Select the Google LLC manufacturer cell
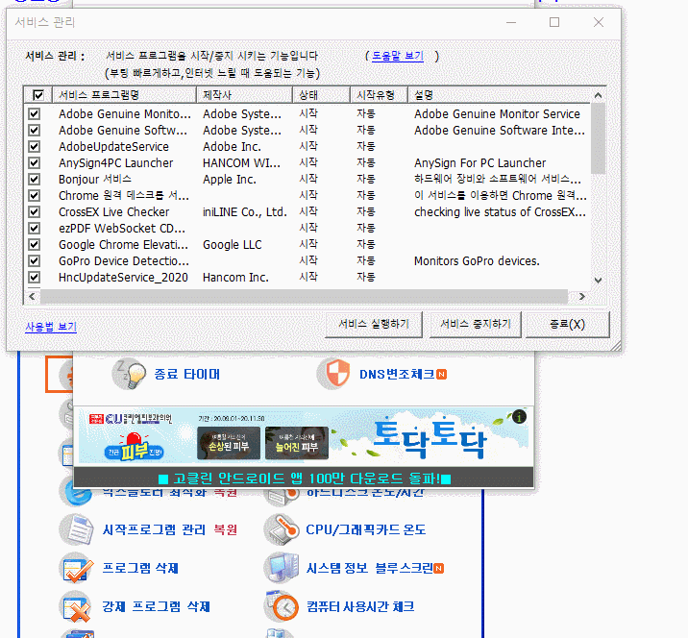Image resolution: width=688 pixels, height=638 pixels. (233, 245)
